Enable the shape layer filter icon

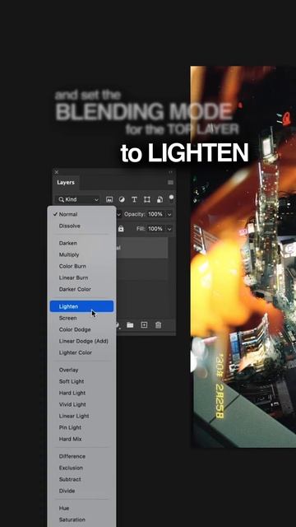click(147, 199)
